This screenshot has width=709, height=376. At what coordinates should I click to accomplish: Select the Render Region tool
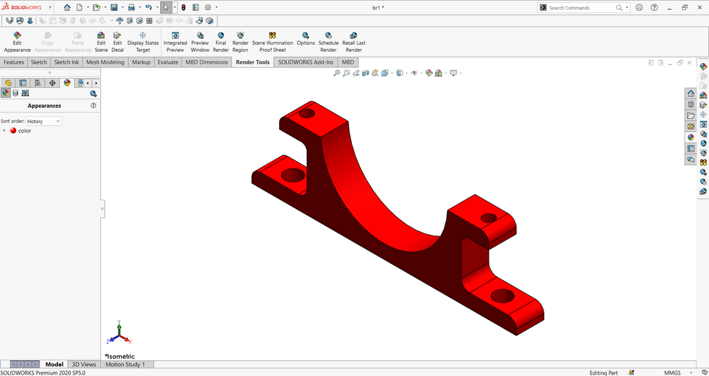tap(240, 42)
